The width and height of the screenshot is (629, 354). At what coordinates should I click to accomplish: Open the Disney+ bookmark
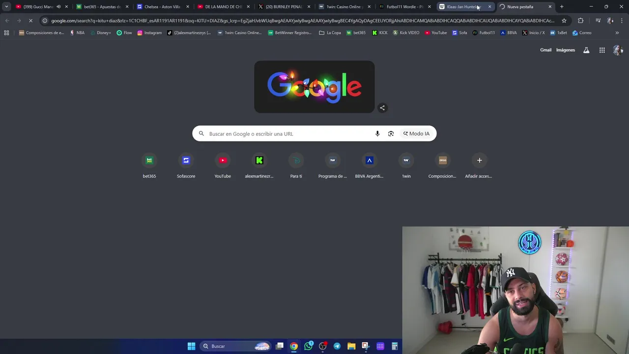point(100,33)
